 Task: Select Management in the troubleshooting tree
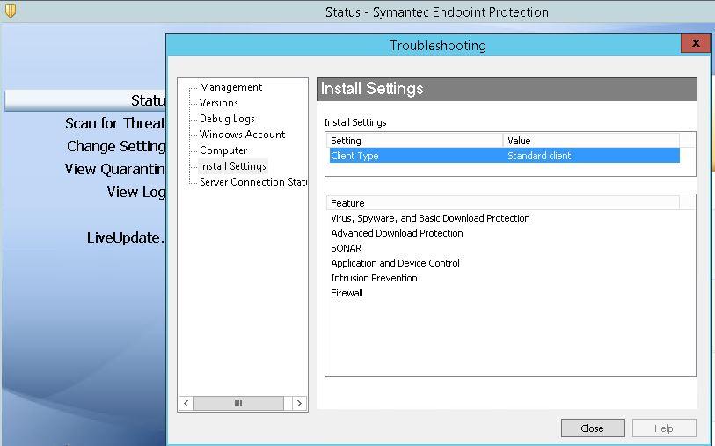[x=230, y=87]
